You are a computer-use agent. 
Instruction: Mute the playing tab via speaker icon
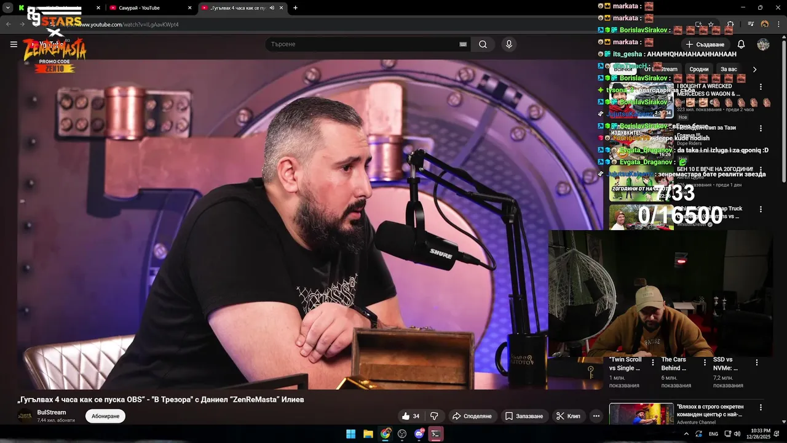click(271, 8)
